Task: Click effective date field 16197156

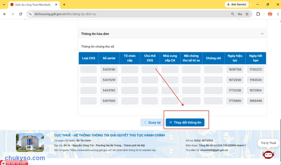Action: pyautogui.click(x=235, y=70)
